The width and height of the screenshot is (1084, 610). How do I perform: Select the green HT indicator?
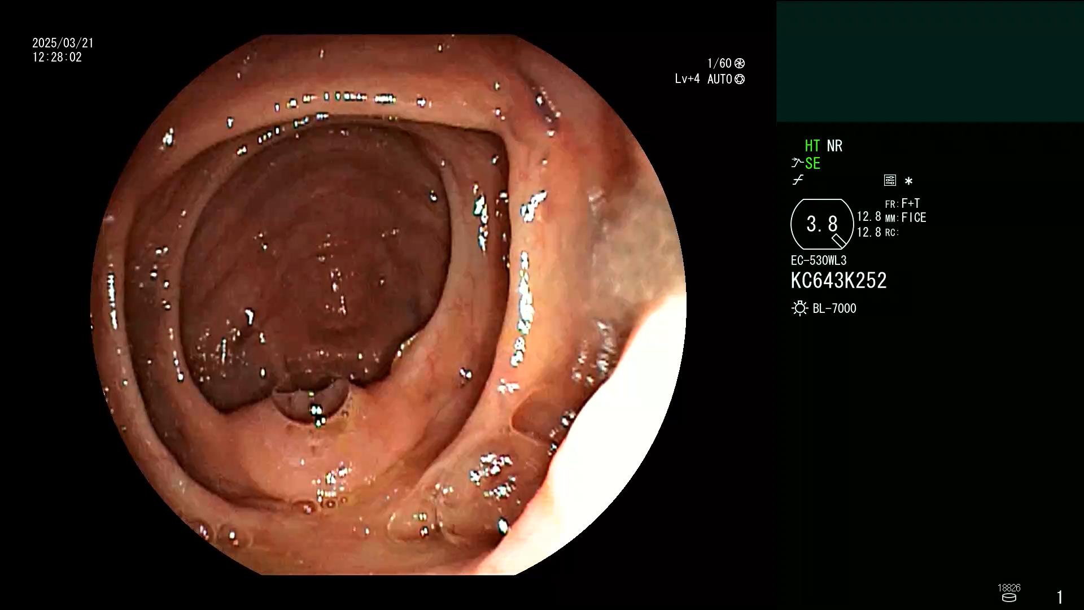[812, 146]
